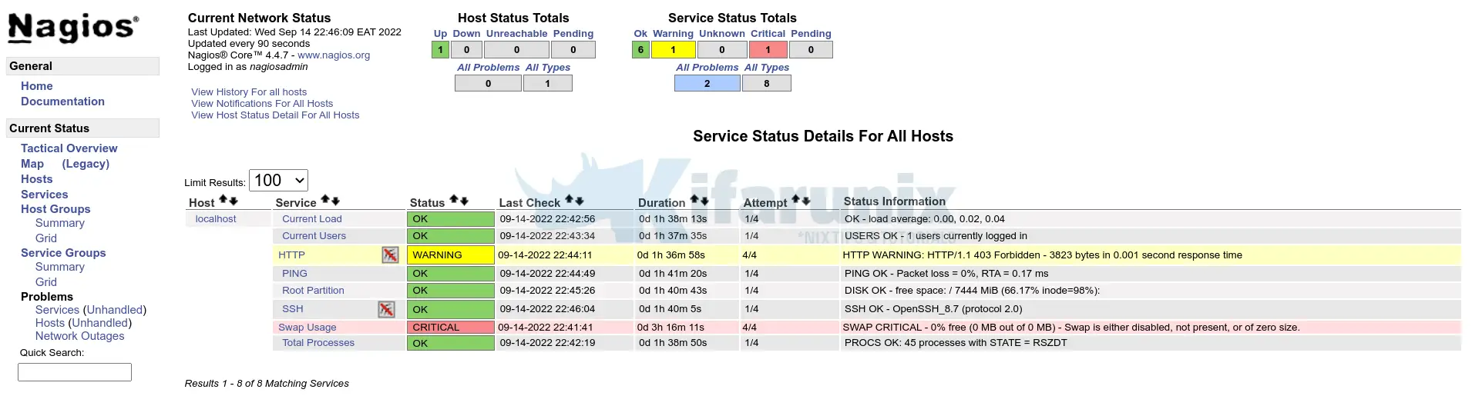Sort Host column ascending with up arrow
1472x396 pixels.
[223, 200]
